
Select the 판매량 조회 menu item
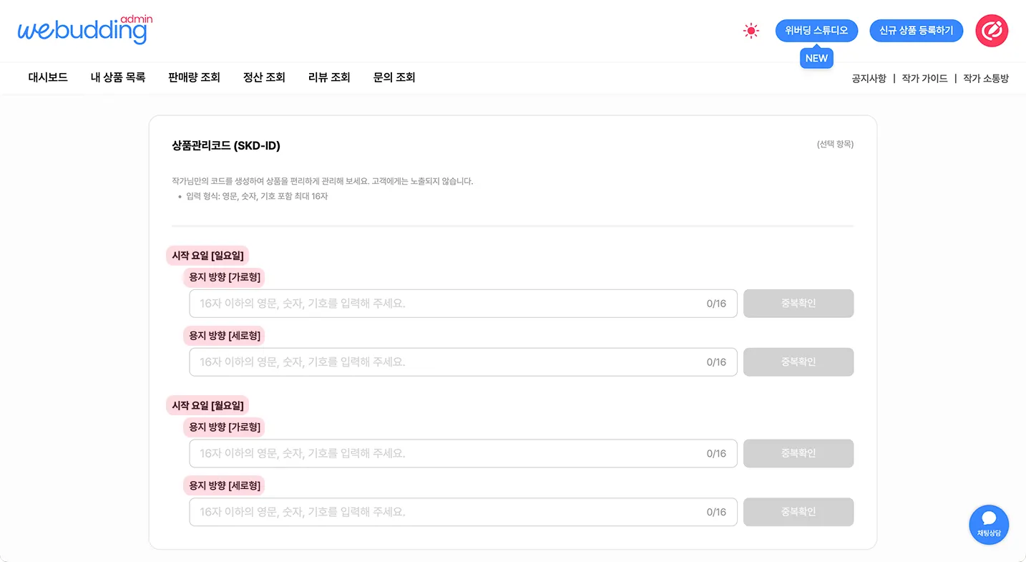tap(194, 77)
